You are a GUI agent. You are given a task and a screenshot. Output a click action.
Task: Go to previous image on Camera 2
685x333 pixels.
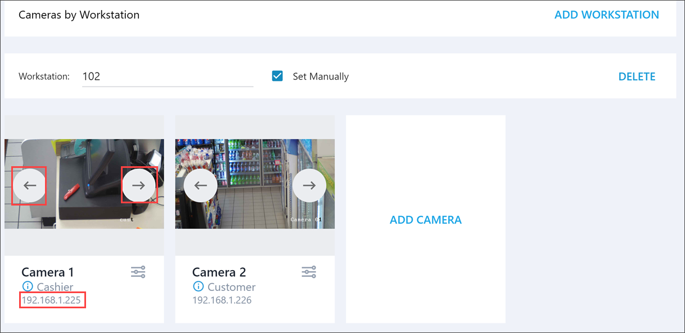[200, 186]
